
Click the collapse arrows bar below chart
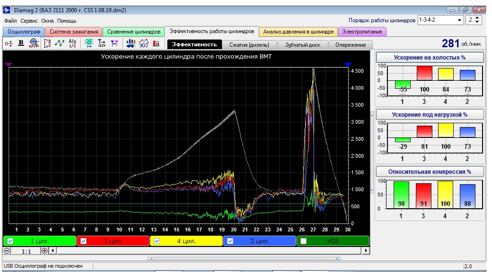(244, 259)
